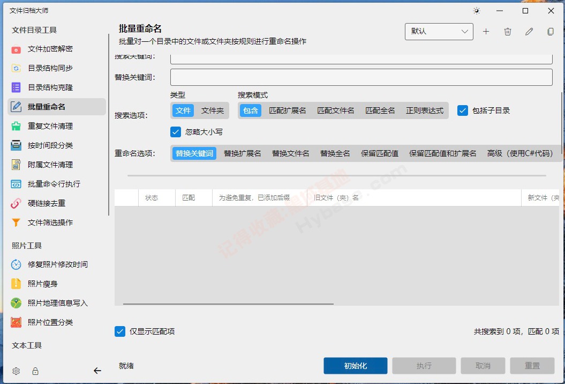The width and height of the screenshot is (565, 384).
Task: Click the edit preset pencil icon
Action: [529, 32]
